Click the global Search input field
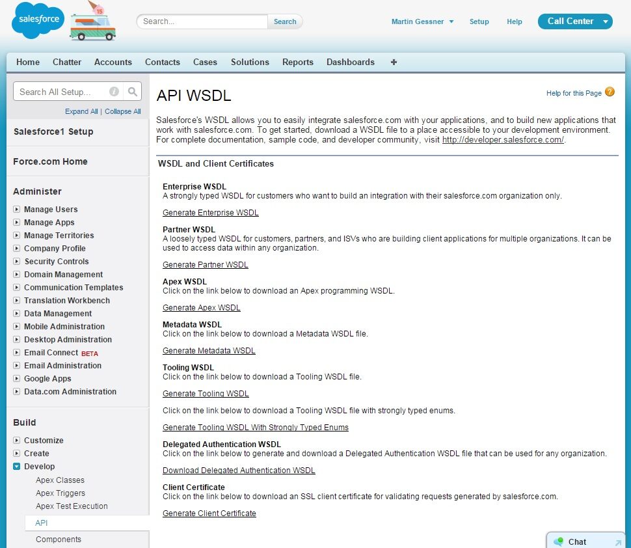This screenshot has height=548, width=631. click(x=202, y=21)
